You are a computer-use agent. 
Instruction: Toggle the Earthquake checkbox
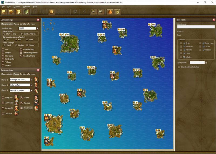coord(3,59)
